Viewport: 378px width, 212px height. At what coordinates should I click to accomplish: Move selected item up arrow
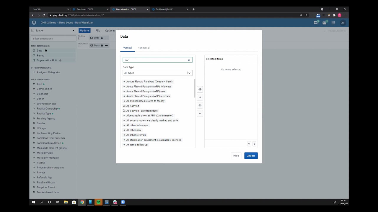249,144
